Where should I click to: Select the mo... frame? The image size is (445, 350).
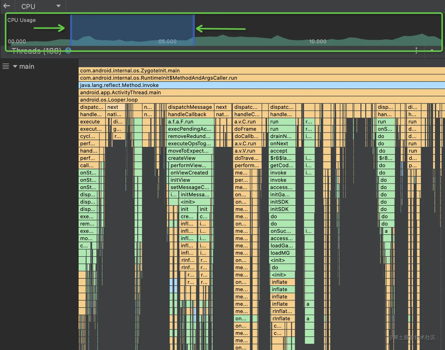click(x=88, y=238)
